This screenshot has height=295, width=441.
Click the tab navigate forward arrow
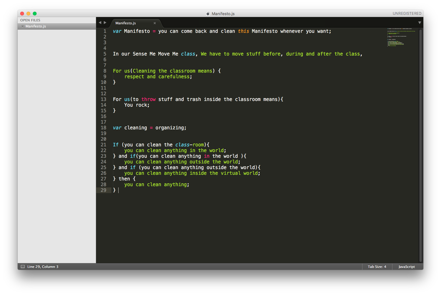click(105, 23)
